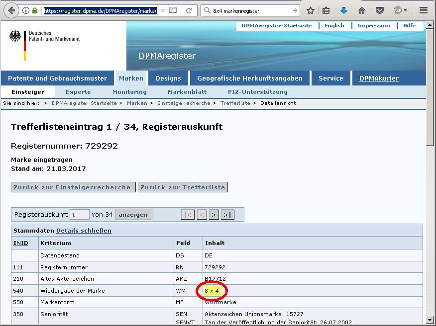436x326 pixels.
Task: Toggle reader view icon in address bar
Action: click(x=172, y=10)
